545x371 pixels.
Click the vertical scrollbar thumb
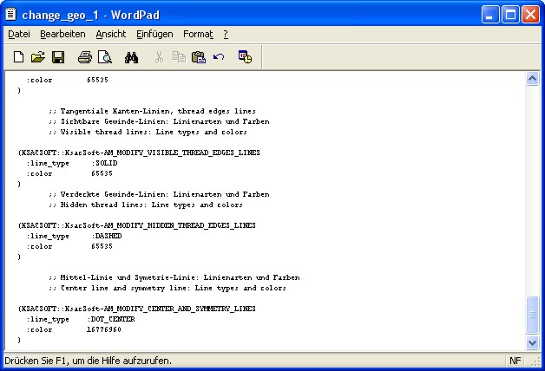click(534, 315)
